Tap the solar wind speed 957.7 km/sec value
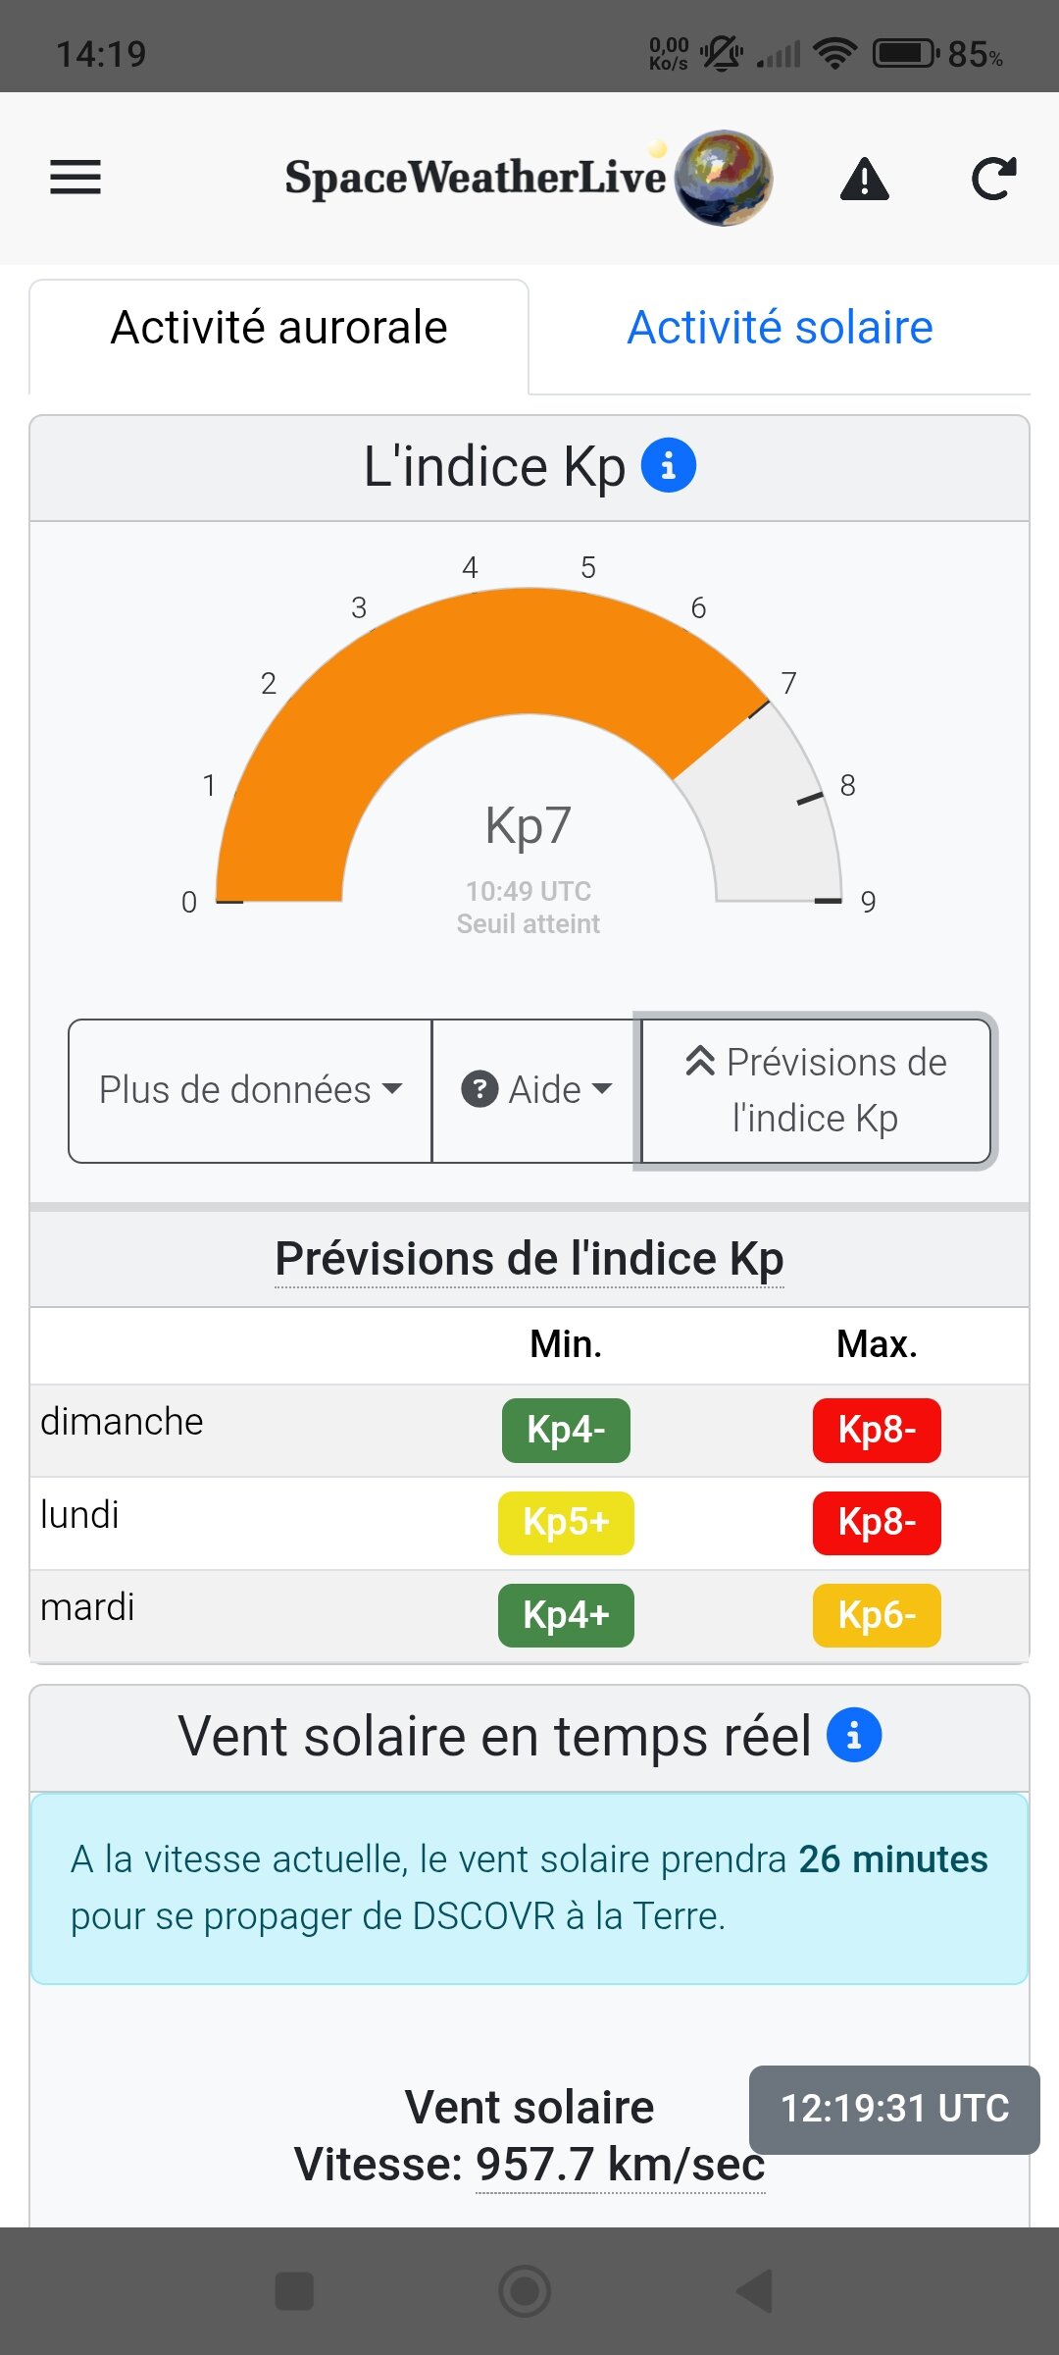Image resolution: width=1059 pixels, height=2355 pixels. click(x=620, y=2165)
